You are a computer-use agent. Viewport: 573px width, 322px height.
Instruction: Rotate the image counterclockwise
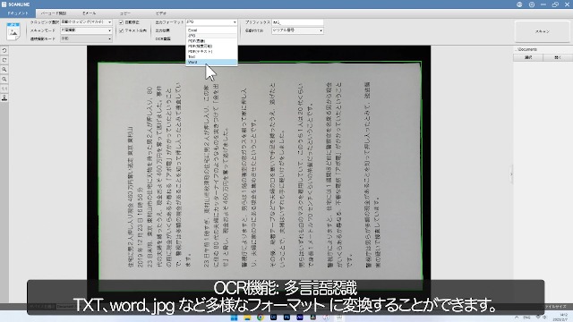[4, 50]
